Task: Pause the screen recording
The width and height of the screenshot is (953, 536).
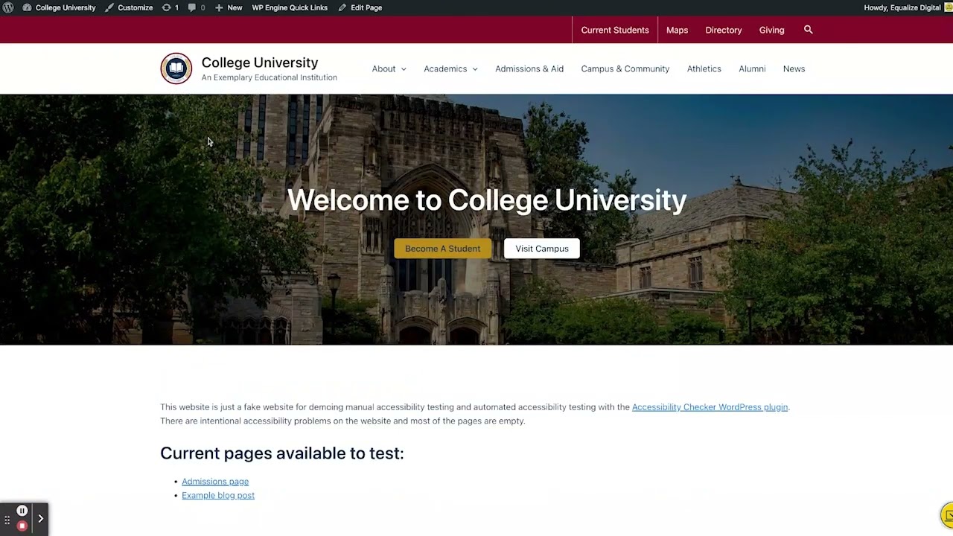Action: [22, 511]
